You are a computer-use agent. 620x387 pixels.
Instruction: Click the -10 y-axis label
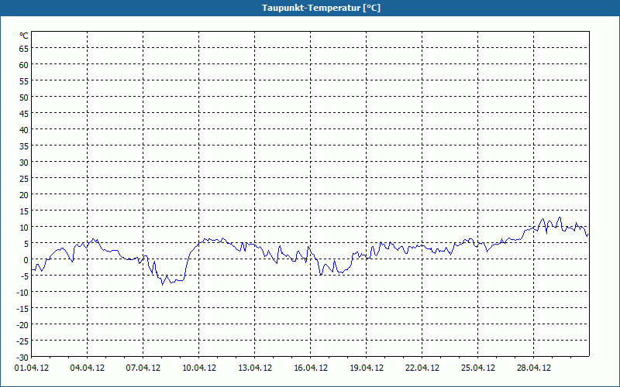(x=22, y=293)
